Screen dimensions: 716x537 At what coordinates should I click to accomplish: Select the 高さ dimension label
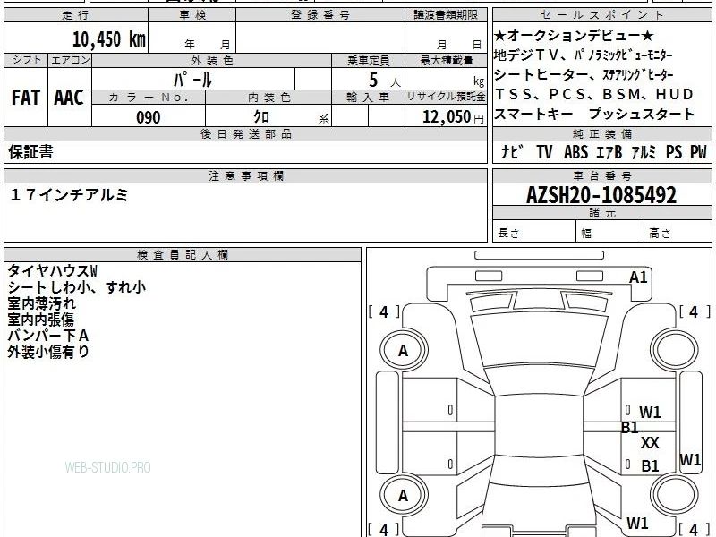660,233
